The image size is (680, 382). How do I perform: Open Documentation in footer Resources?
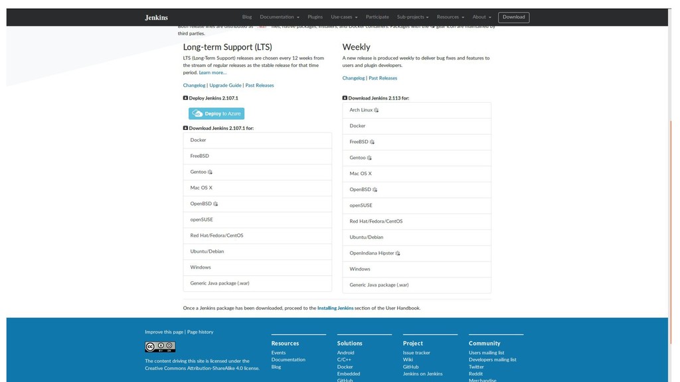tap(288, 359)
